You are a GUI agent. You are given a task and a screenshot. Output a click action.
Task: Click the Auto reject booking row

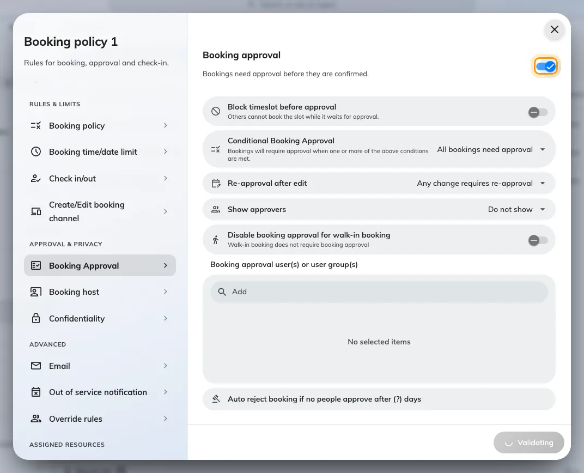point(379,399)
